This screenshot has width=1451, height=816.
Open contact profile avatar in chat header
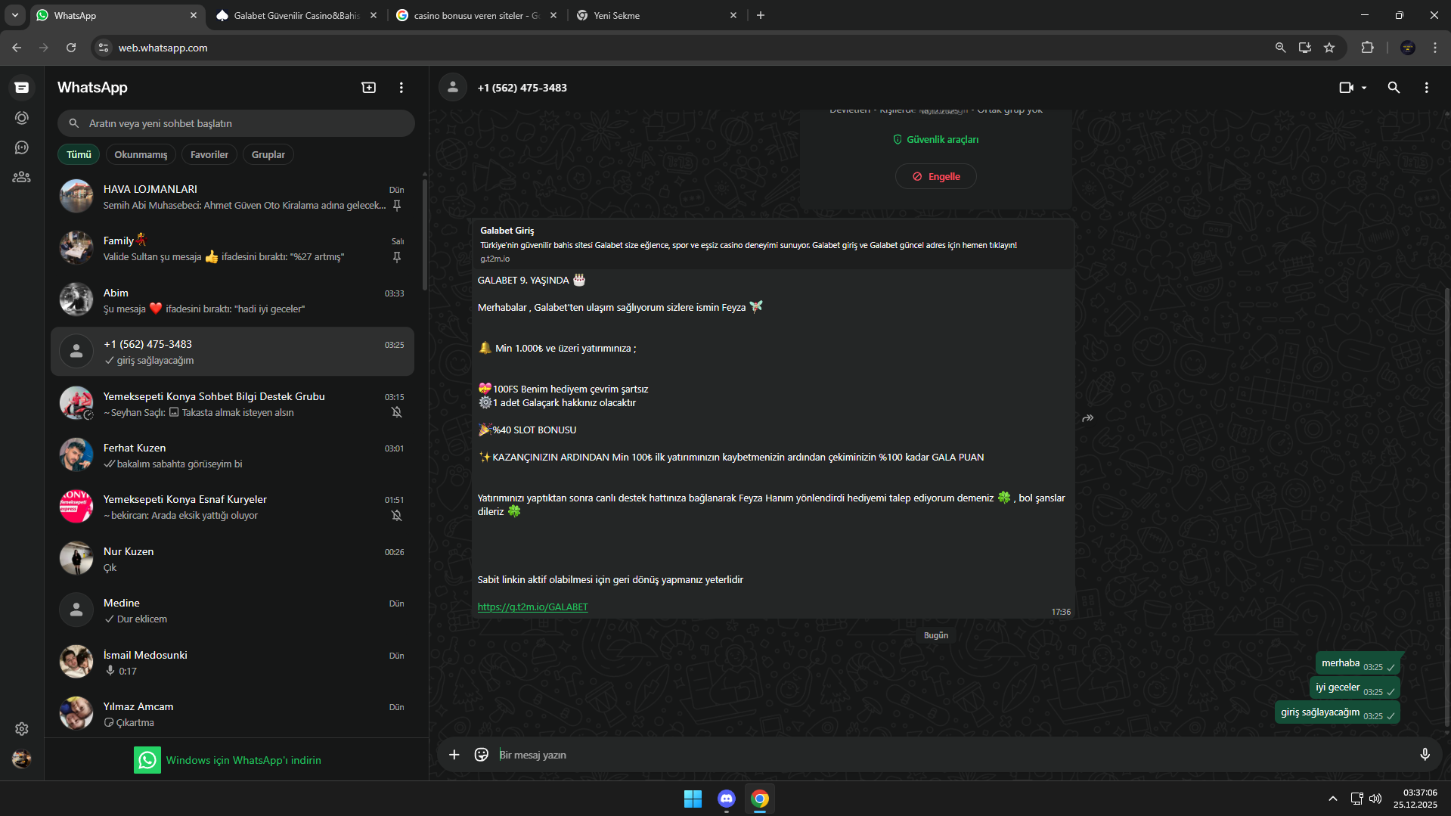[453, 88]
